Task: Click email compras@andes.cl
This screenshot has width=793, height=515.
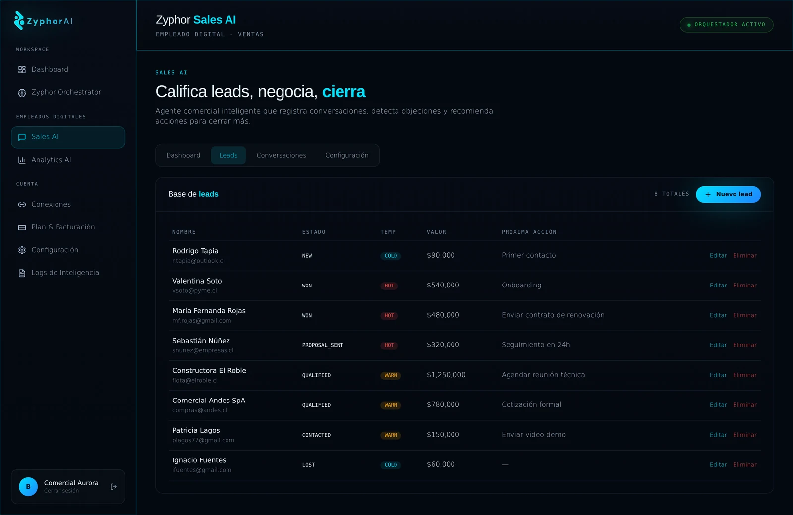Action: click(200, 410)
